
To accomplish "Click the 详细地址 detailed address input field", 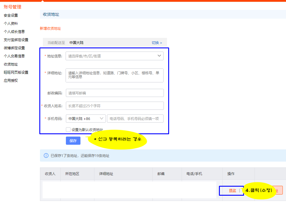I will tap(114, 75).
